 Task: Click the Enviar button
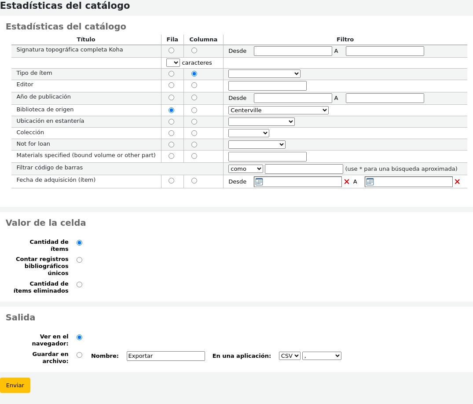coord(15,386)
